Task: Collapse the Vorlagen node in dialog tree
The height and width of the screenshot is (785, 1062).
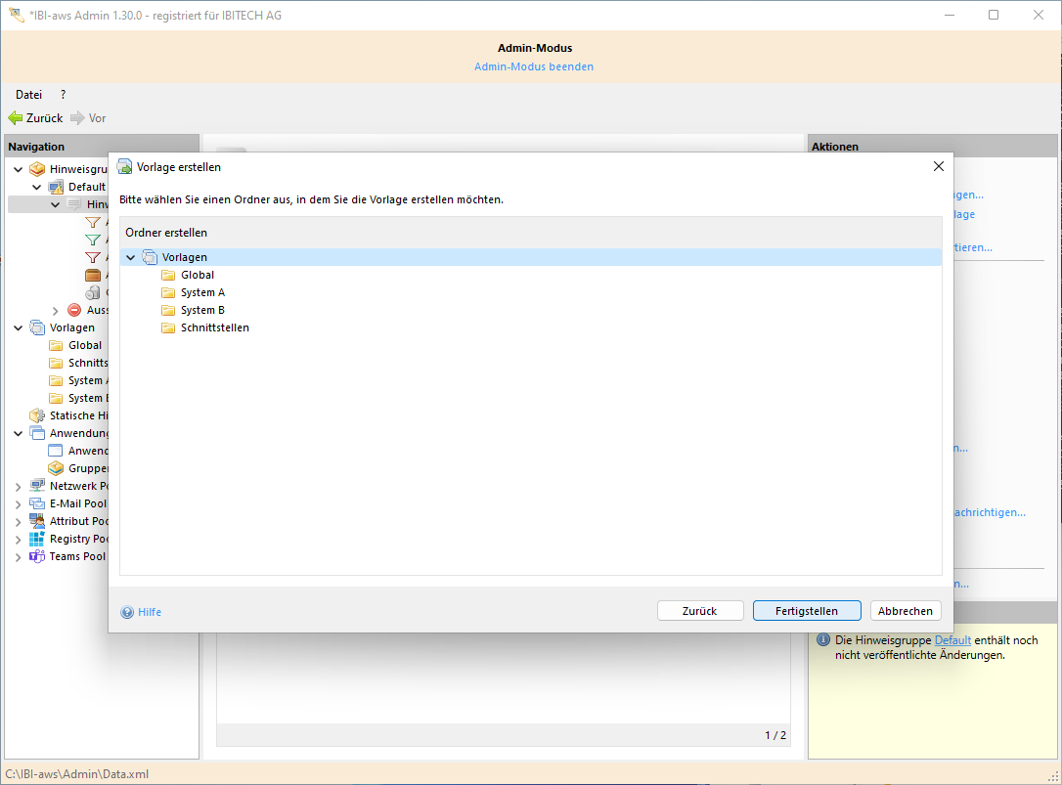Action: click(x=131, y=257)
